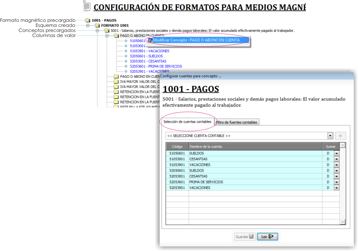
Task: Click the 5001 Salarios concept folder icon
Action: point(107,31)
